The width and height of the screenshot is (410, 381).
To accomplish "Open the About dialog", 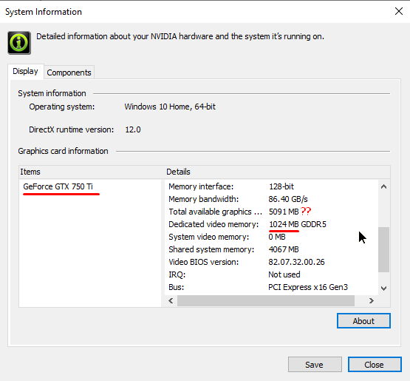I will point(363,321).
